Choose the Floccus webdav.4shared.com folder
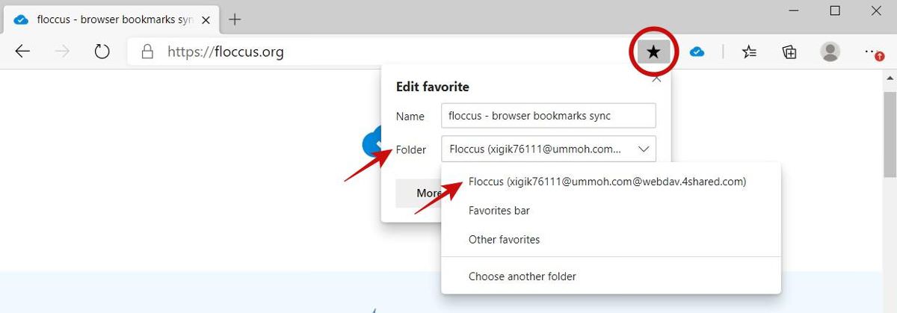Image resolution: width=897 pixels, height=313 pixels. (611, 182)
